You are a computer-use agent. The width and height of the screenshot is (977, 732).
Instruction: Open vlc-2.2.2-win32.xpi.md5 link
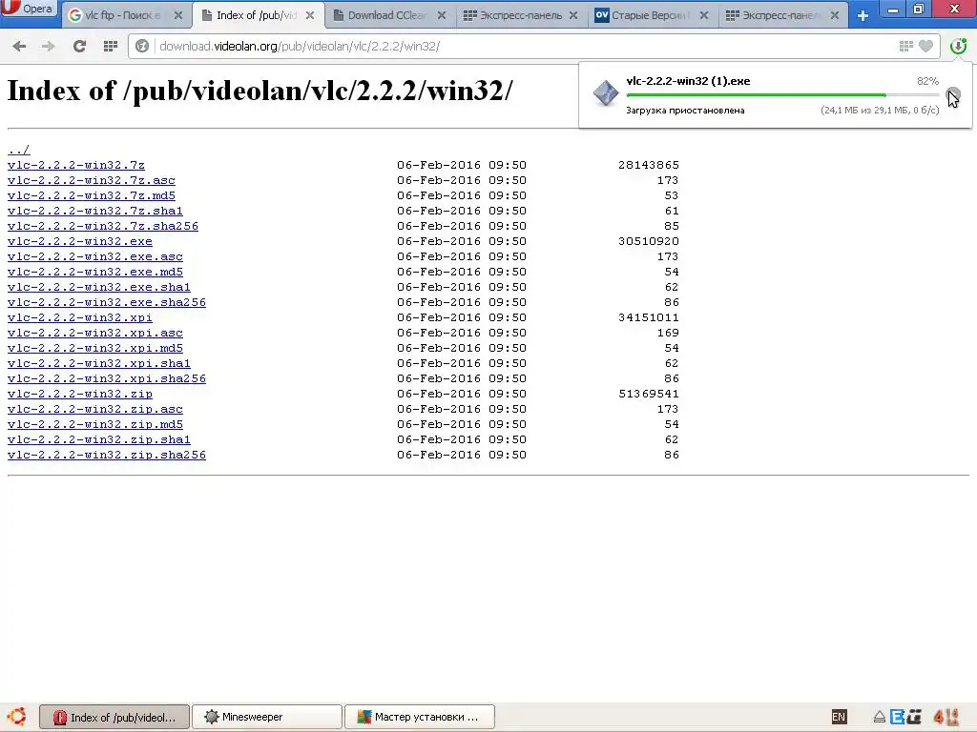(x=95, y=348)
